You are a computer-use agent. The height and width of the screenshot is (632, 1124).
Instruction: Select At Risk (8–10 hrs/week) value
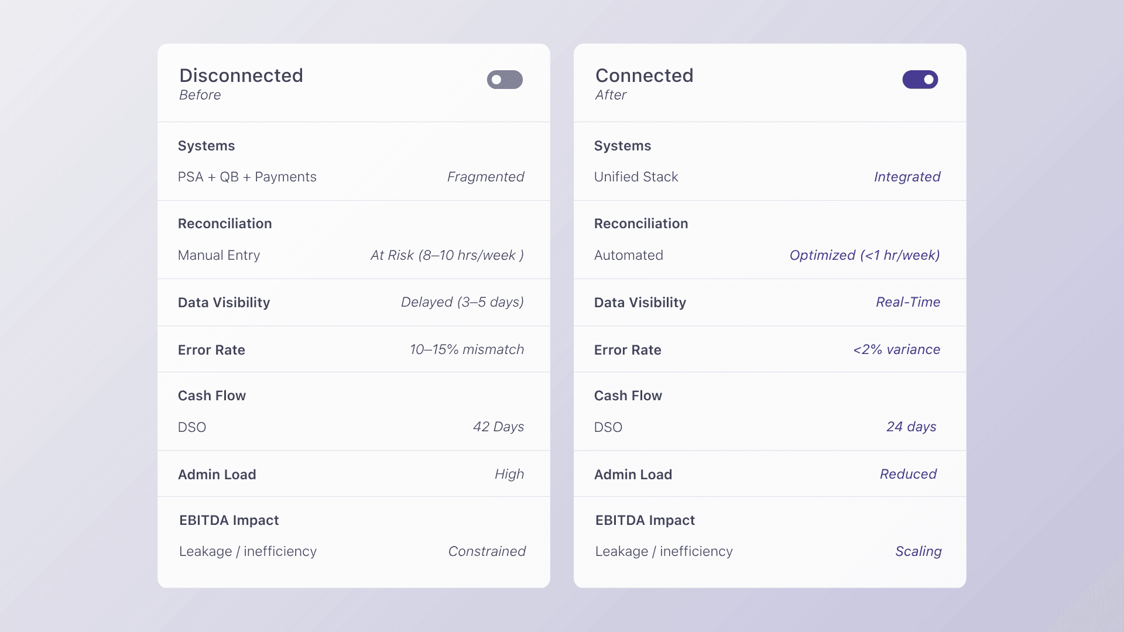click(447, 255)
